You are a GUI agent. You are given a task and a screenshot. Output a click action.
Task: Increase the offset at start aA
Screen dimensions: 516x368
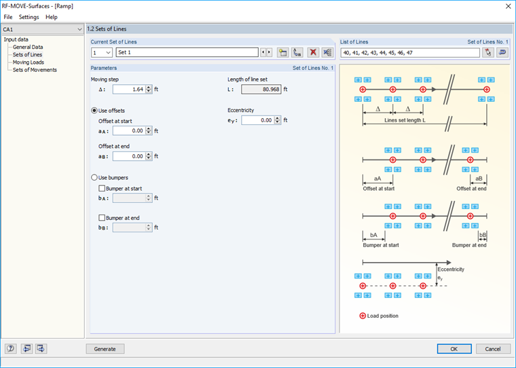149,129
